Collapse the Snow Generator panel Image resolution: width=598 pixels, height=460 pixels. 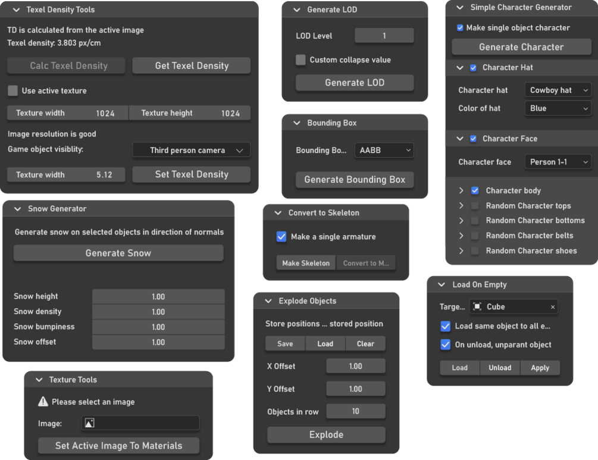pos(17,209)
